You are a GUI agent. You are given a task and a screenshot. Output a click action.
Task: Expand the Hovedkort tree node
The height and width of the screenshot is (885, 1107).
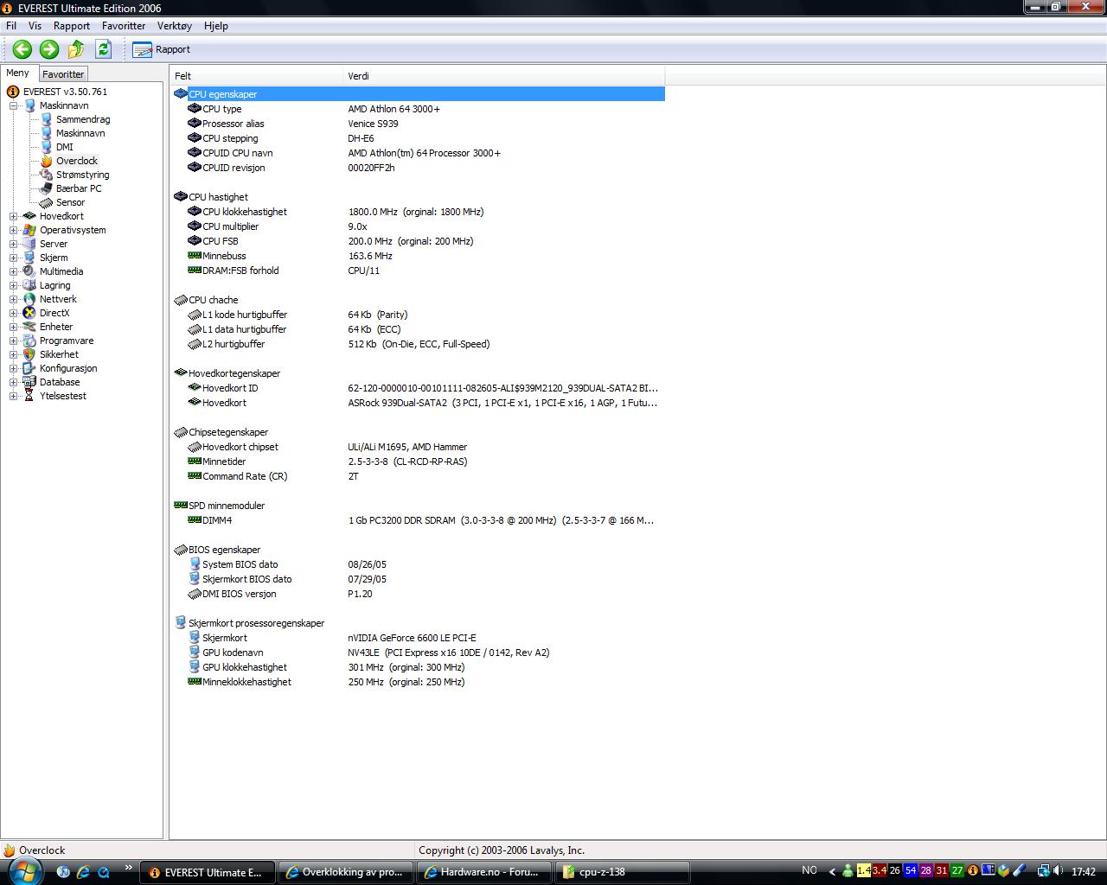(x=14, y=216)
